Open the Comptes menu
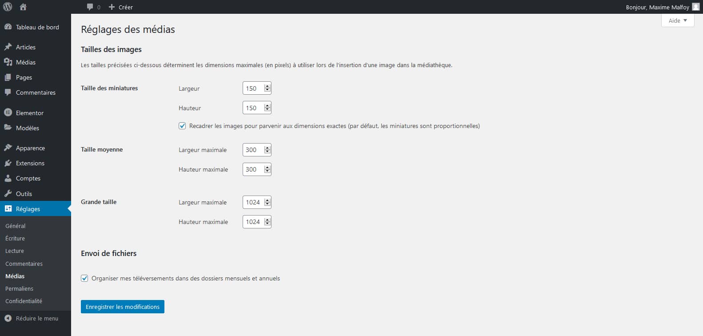703x336 pixels. pyautogui.click(x=28, y=178)
